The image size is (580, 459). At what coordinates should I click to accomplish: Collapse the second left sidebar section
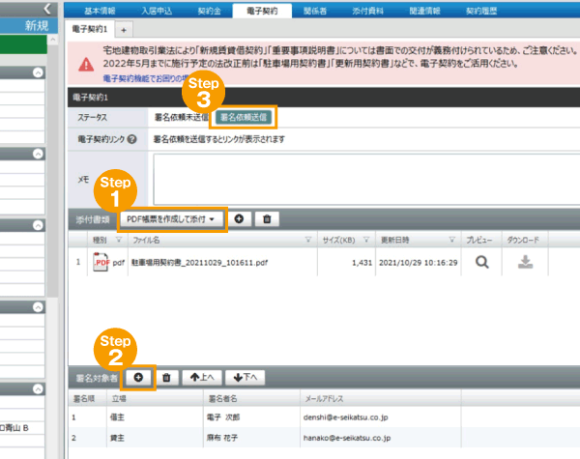[38, 154]
